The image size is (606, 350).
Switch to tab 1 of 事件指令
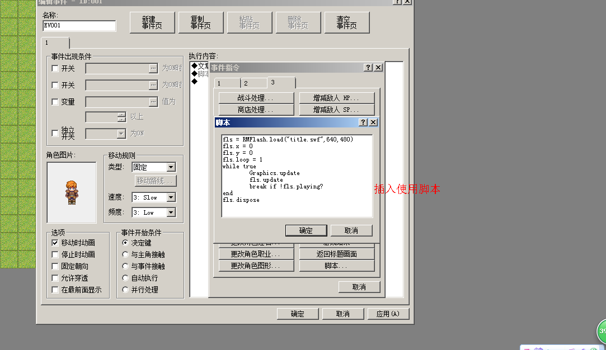click(227, 83)
